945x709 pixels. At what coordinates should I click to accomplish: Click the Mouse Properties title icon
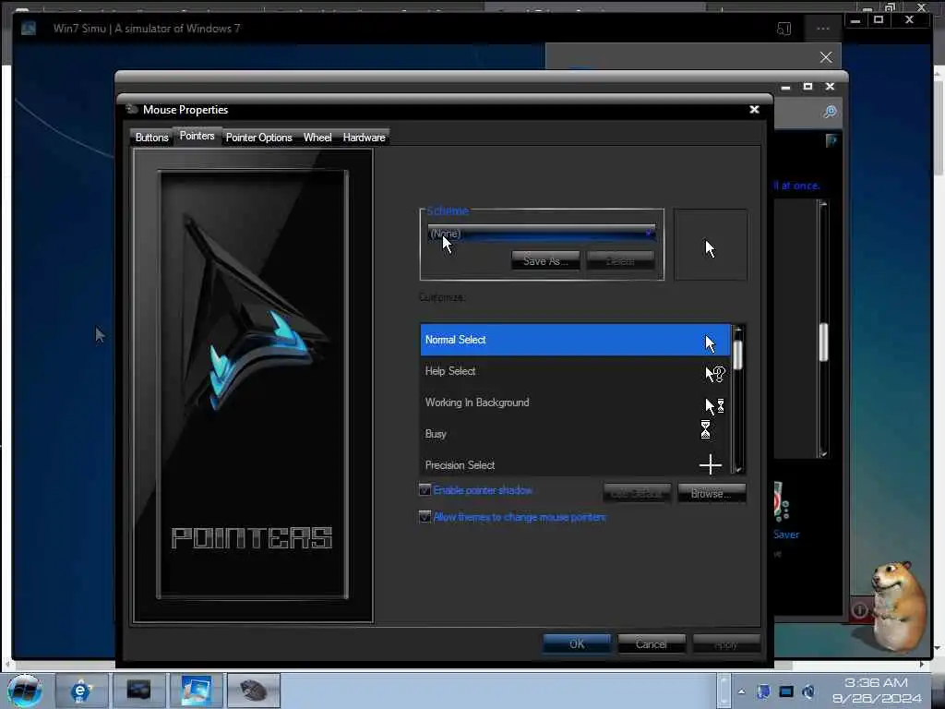pos(131,109)
